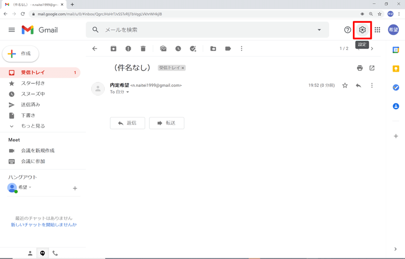Viewport: 405px width, 259px height.
Task: Open the 送信済み sent folder
Action: (x=40, y=105)
